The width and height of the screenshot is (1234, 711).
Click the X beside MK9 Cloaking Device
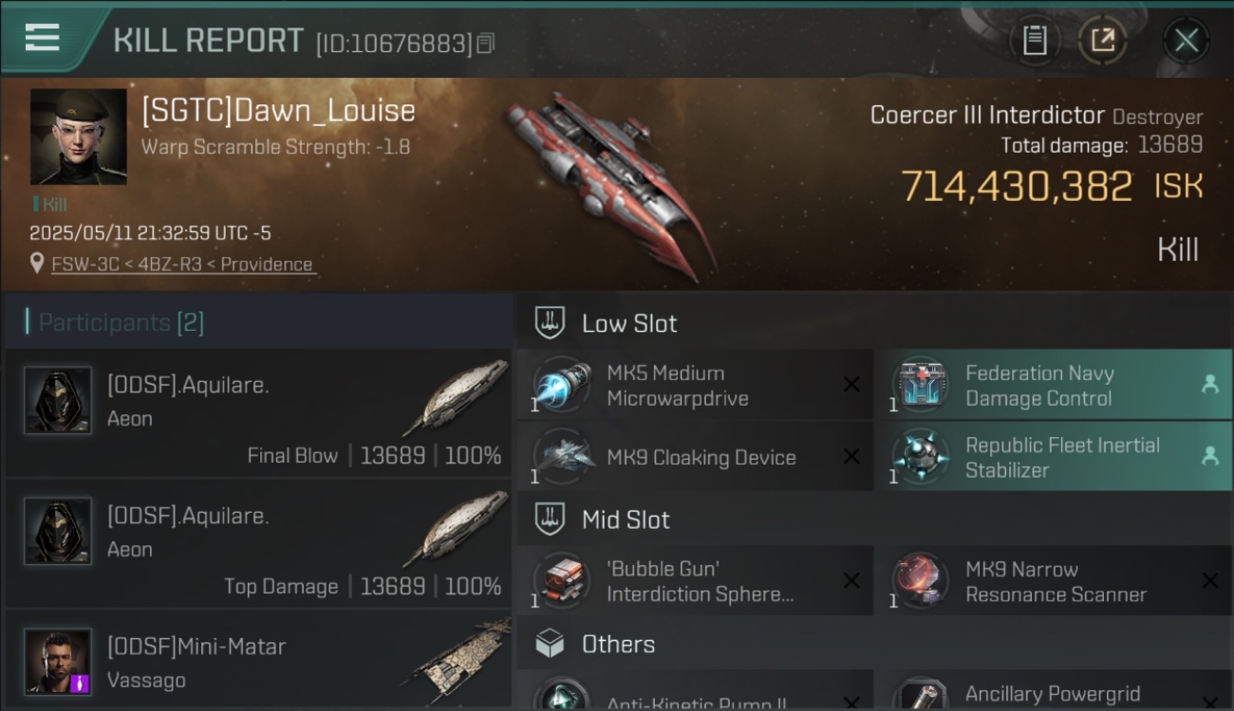pyautogui.click(x=851, y=457)
